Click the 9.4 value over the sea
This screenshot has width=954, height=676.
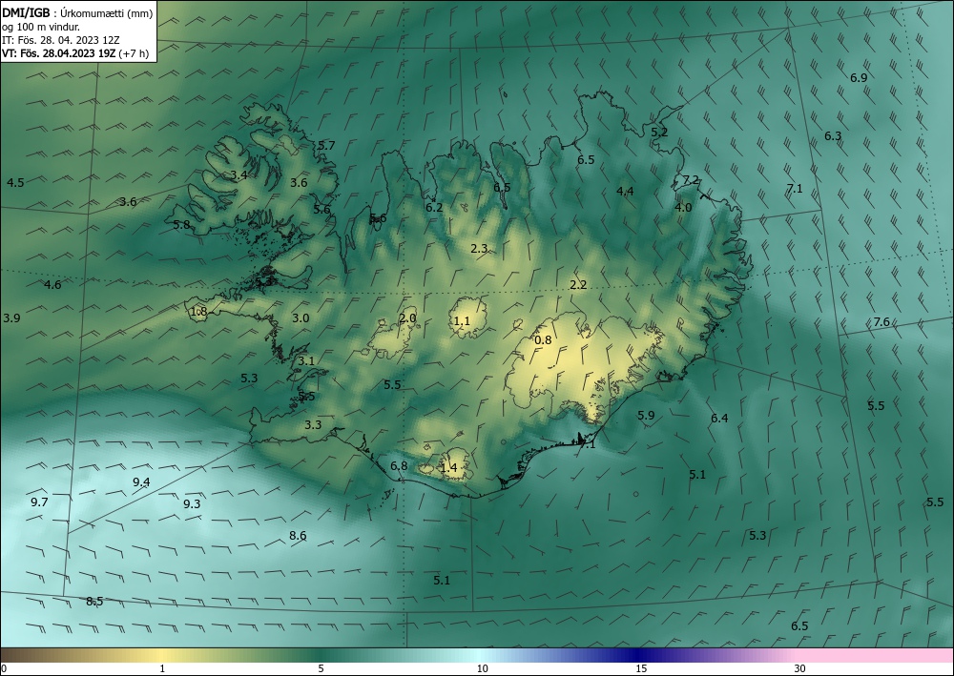coord(141,482)
